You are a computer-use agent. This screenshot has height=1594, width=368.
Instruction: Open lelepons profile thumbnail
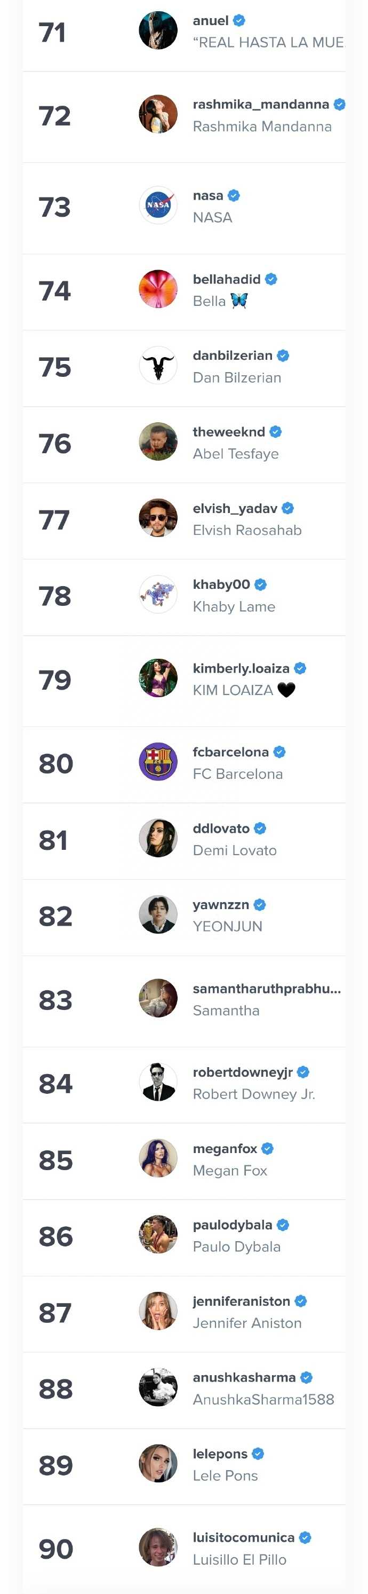pos(158,1463)
